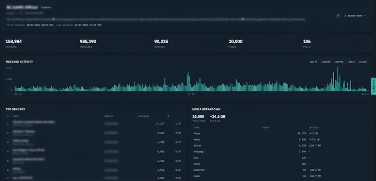Click the 985,190 Messages stat card
This screenshot has width=376, height=181.
click(x=113, y=44)
